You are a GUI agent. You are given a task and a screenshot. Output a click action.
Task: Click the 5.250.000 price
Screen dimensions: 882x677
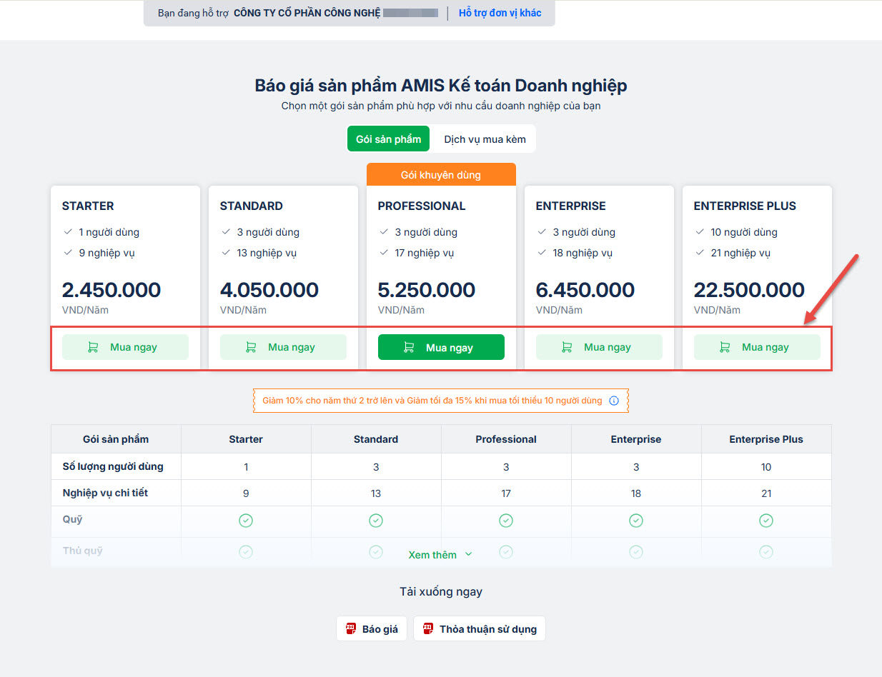pos(427,290)
